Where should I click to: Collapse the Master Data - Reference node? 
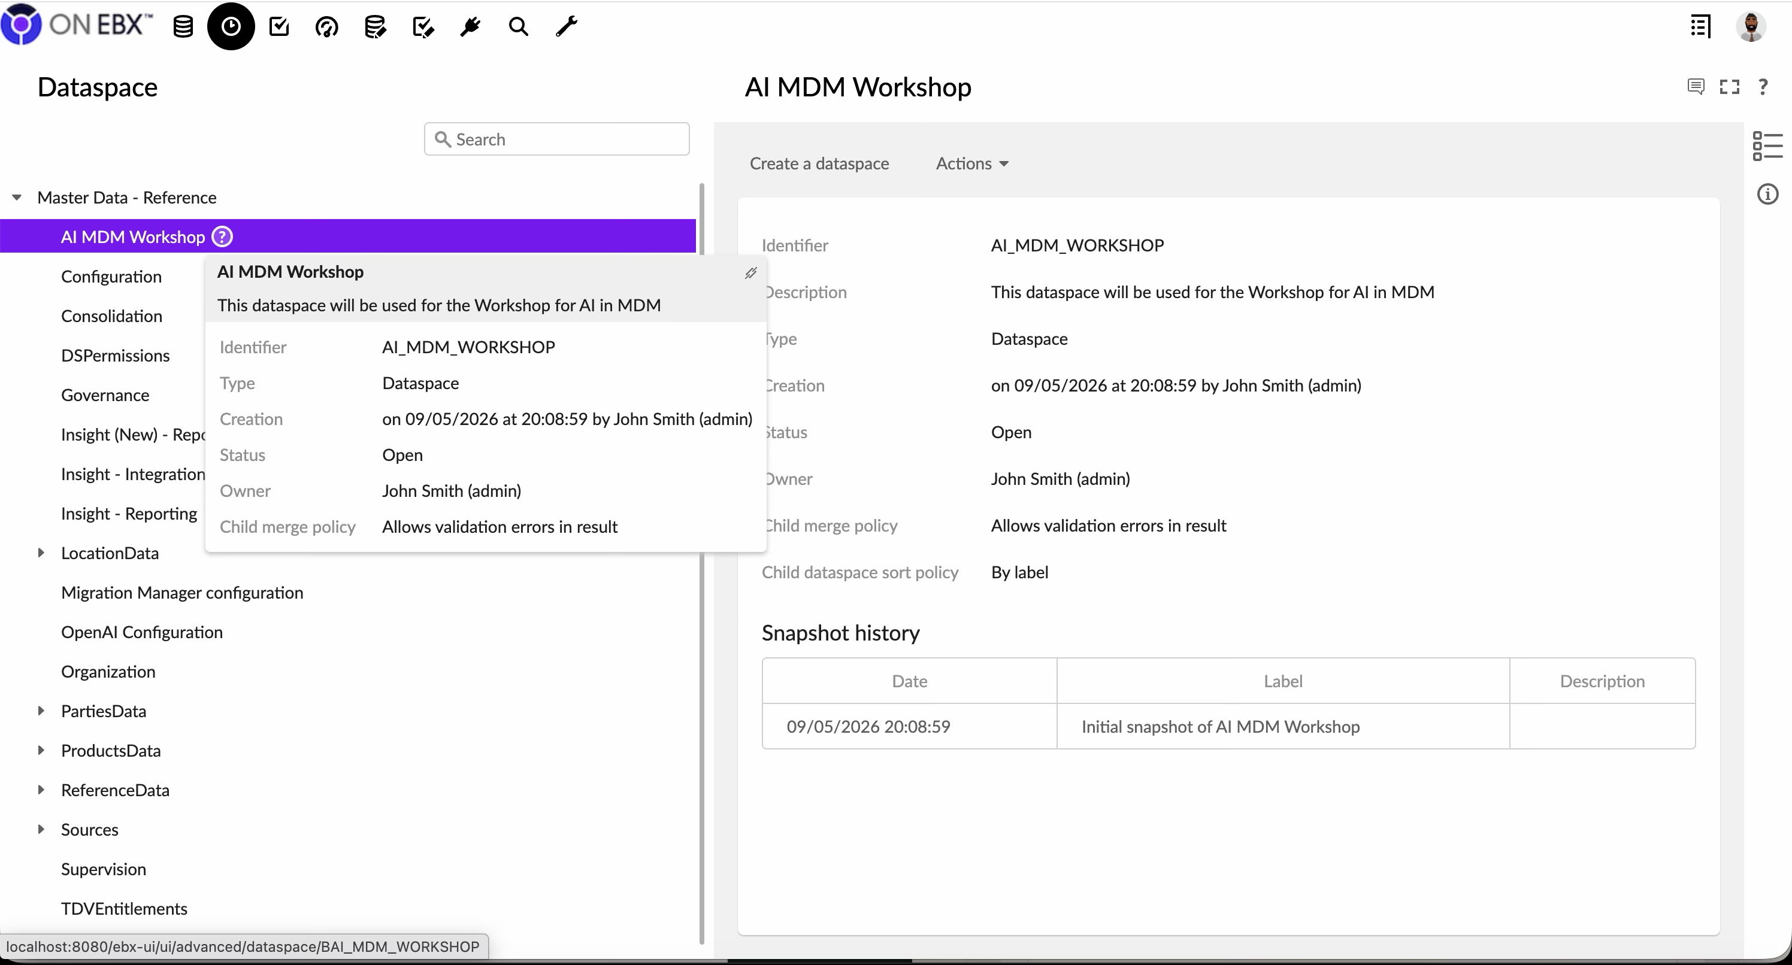(x=17, y=198)
